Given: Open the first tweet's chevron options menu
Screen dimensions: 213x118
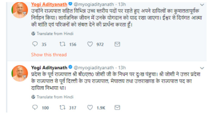Looking at the screenshot, I should (x=202, y=5).
